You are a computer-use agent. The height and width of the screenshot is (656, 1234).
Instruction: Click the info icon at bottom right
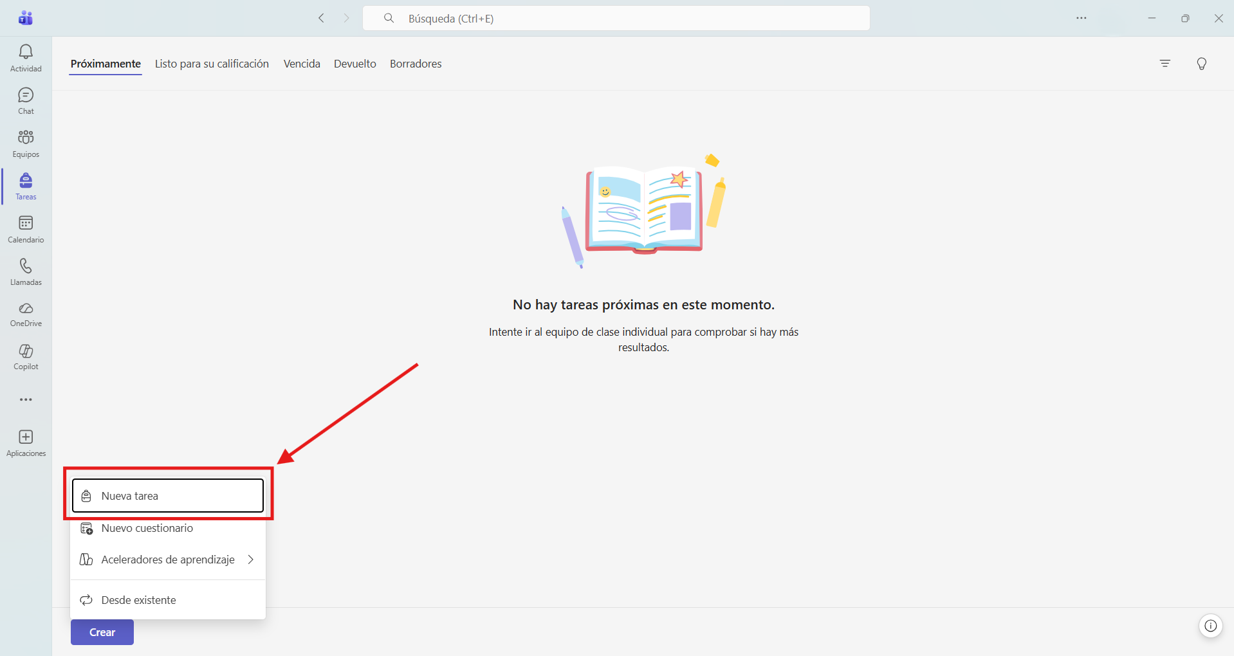click(1210, 625)
